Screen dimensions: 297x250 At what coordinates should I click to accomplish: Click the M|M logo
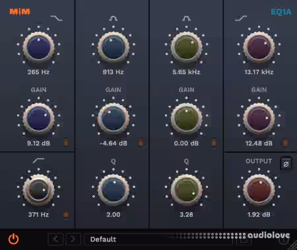point(20,12)
